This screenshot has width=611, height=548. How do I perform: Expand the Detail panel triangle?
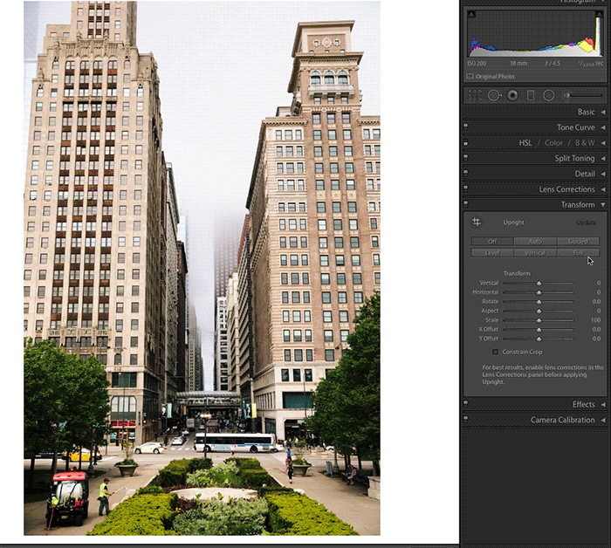coord(603,174)
